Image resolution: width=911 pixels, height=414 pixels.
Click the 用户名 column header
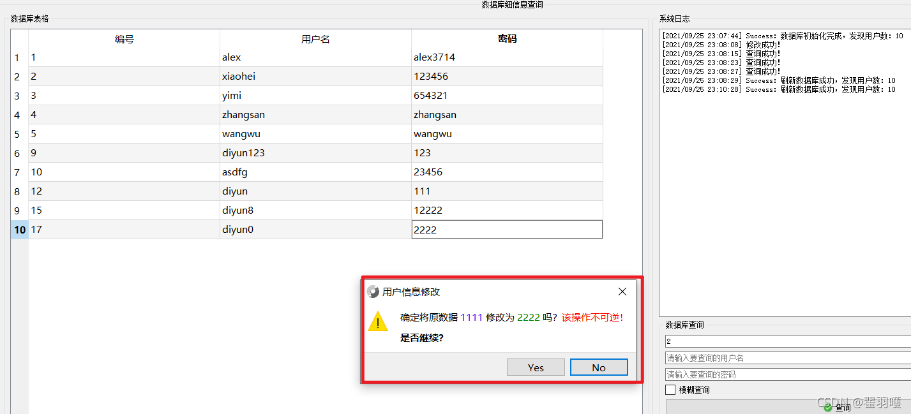pyautogui.click(x=315, y=39)
